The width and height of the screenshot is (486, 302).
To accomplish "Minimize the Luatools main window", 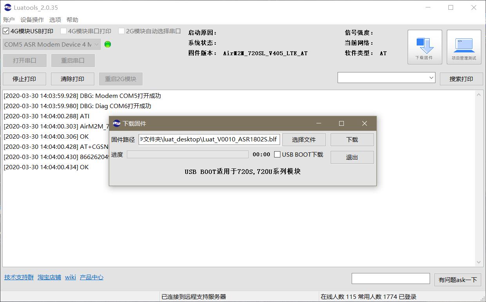I will pyautogui.click(x=428, y=7).
